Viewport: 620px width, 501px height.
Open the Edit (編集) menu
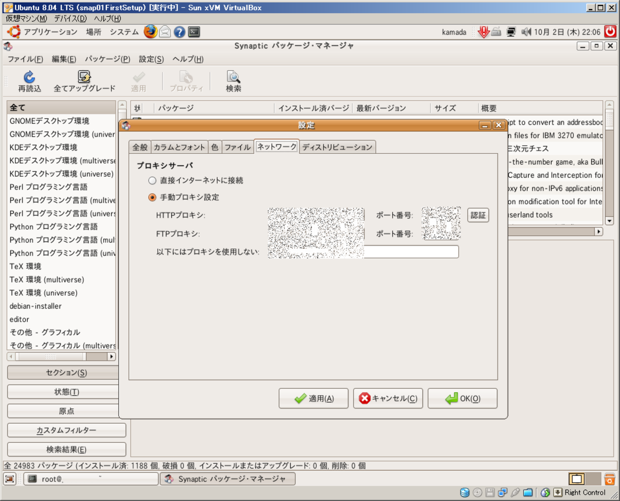point(64,59)
